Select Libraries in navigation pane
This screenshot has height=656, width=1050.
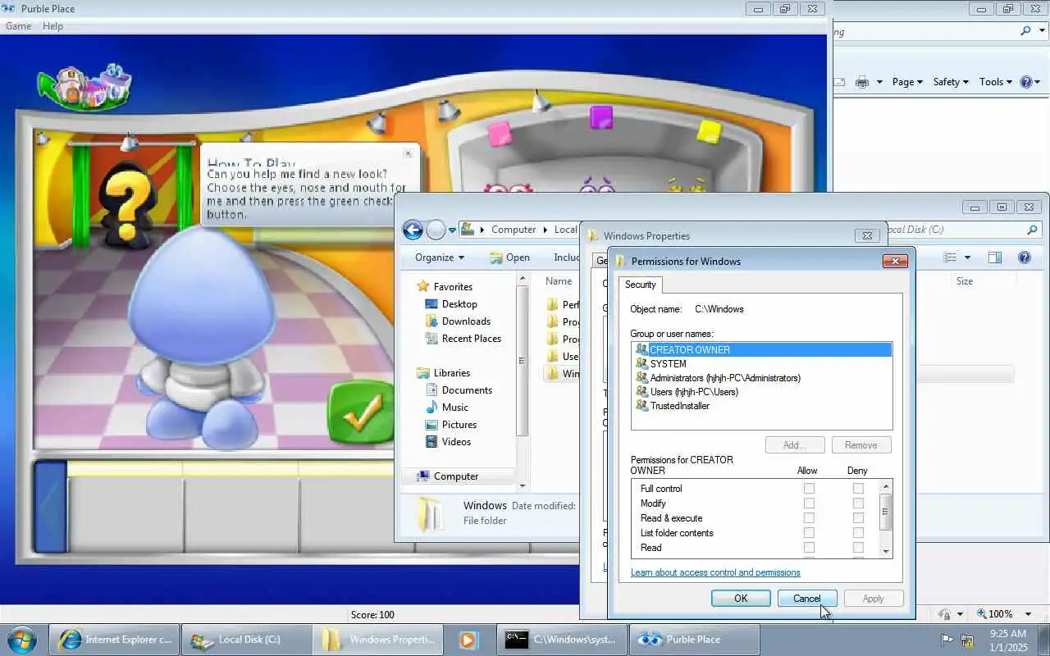click(x=451, y=372)
